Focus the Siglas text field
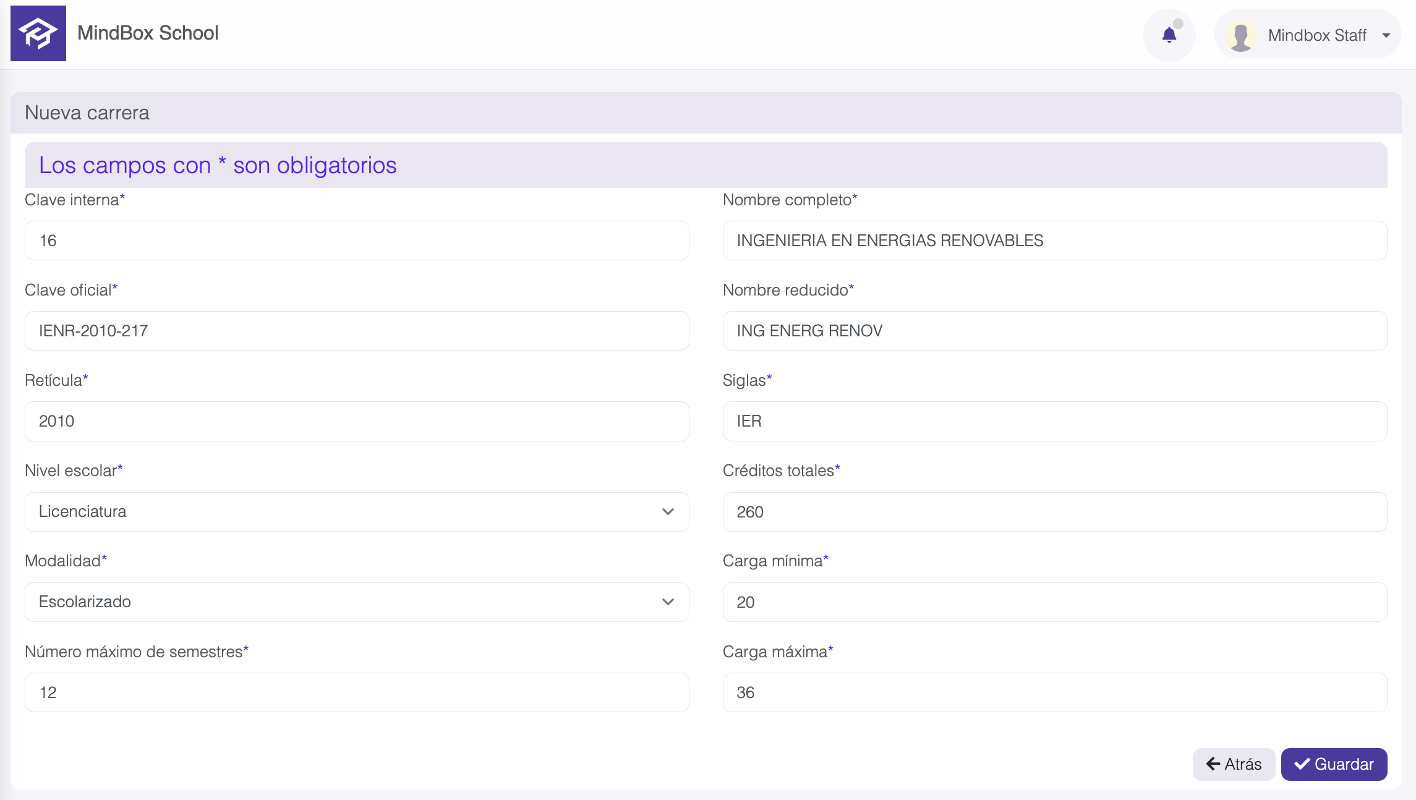 point(1054,421)
